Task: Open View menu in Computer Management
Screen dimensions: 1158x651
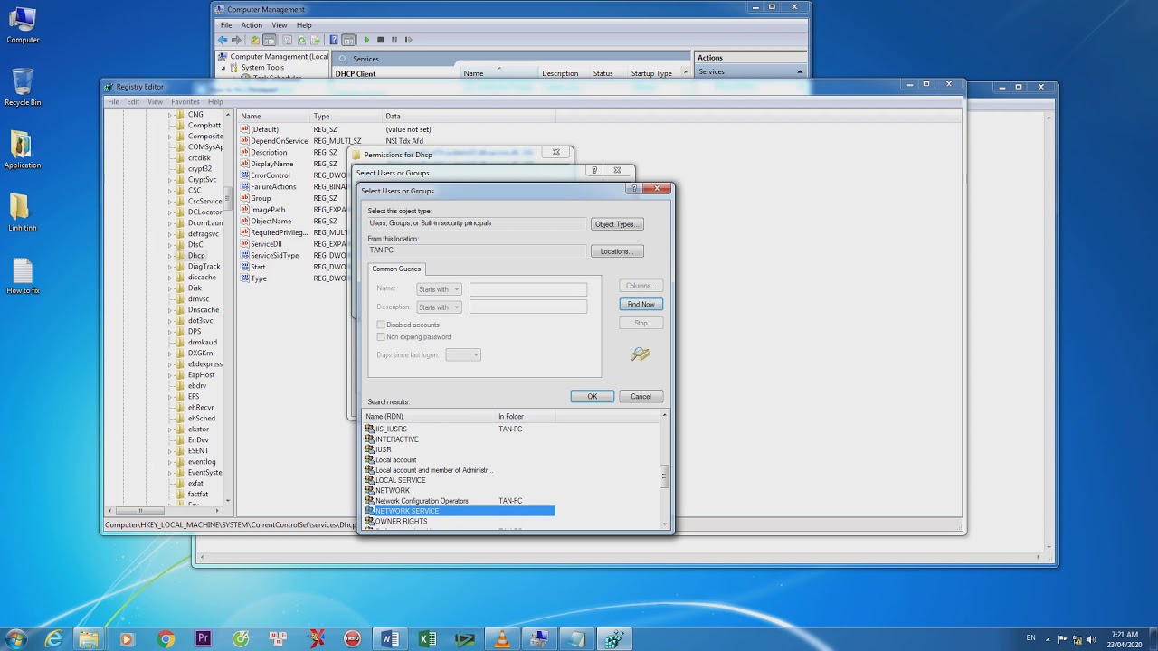Action: pos(280,25)
